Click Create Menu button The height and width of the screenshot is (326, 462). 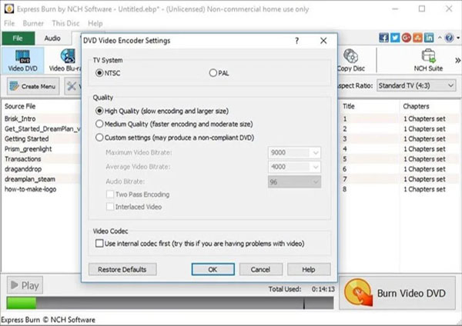(x=33, y=86)
